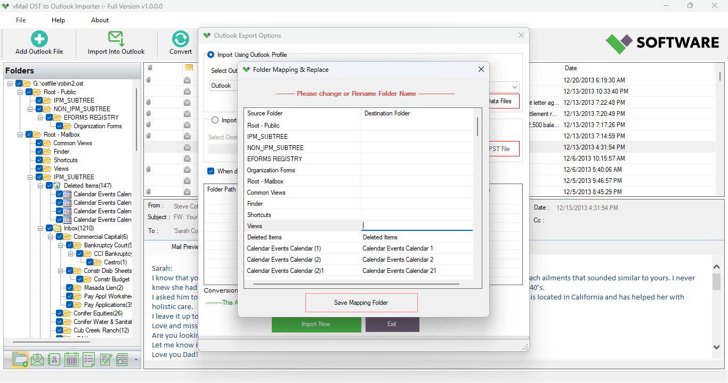
Task: Open the notes pencil icon
Action: (106, 360)
